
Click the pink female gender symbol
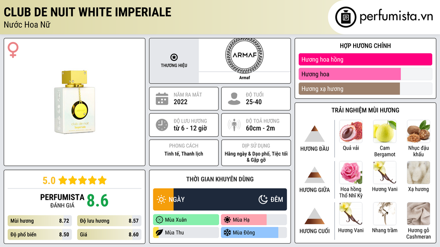coord(13,50)
